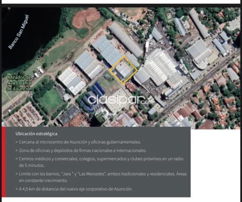Click the 4,5 km de distancia bullet

pyautogui.click(x=74, y=189)
